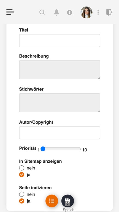Focus the Titel input field

coord(59,41)
